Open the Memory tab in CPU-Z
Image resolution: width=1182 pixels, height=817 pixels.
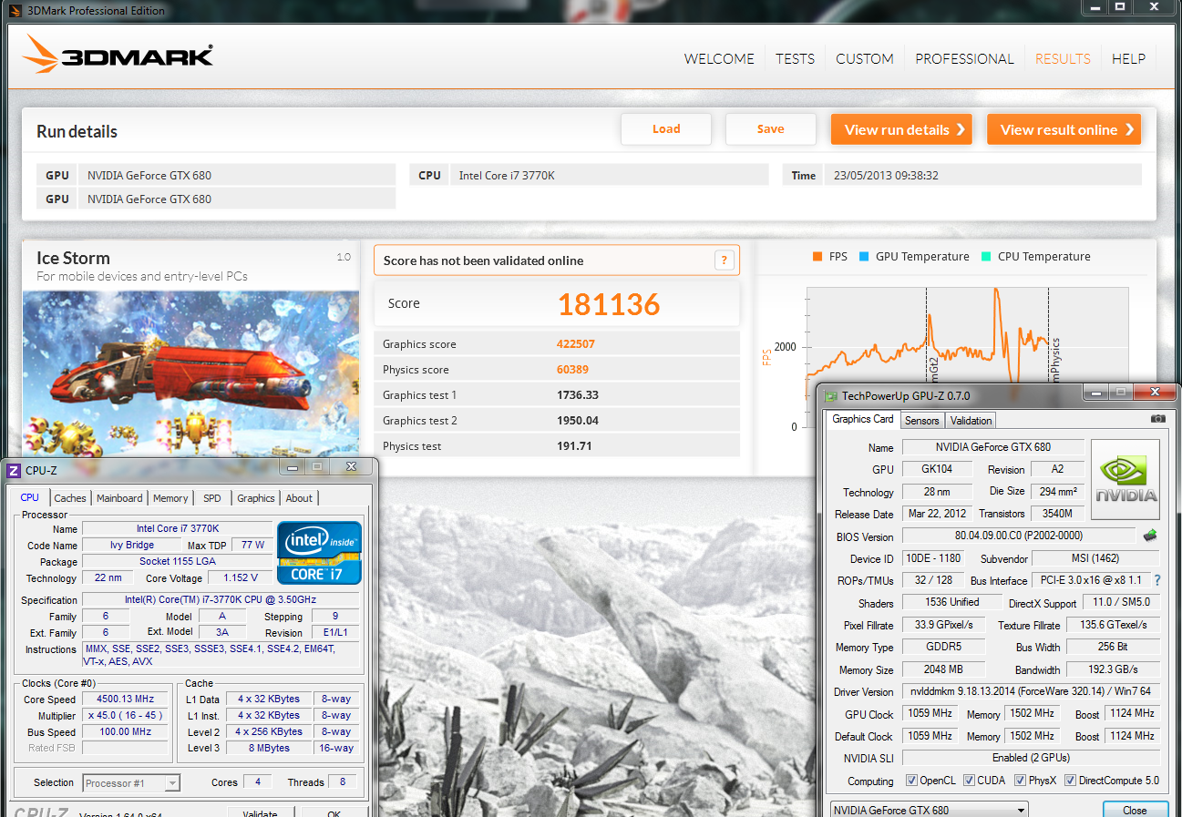170,498
